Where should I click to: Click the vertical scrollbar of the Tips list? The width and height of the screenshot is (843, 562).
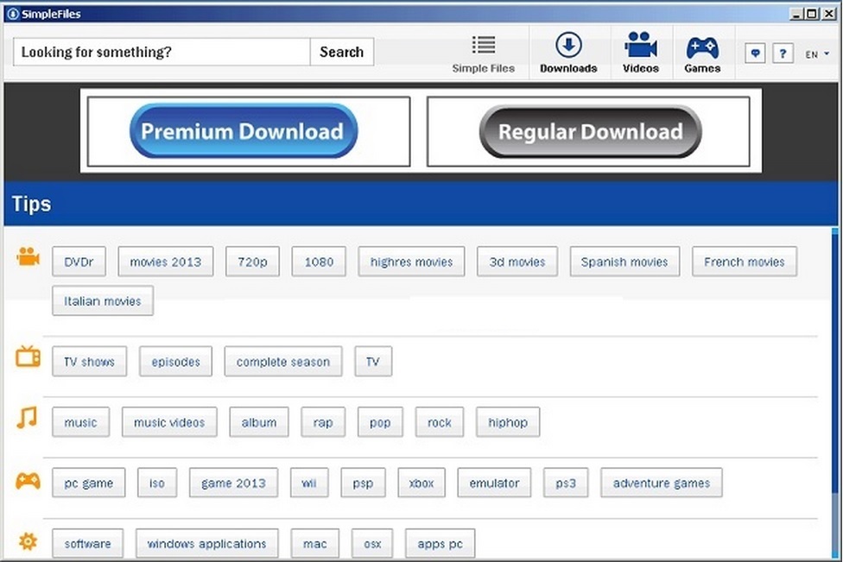(834, 394)
